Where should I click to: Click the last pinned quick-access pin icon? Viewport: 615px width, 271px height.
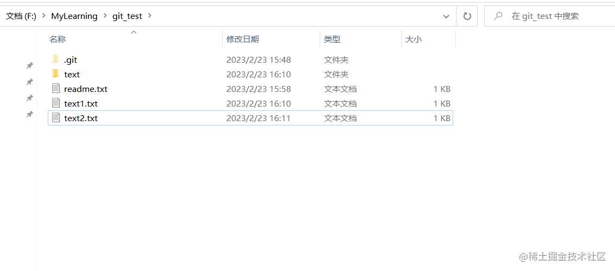[x=29, y=114]
